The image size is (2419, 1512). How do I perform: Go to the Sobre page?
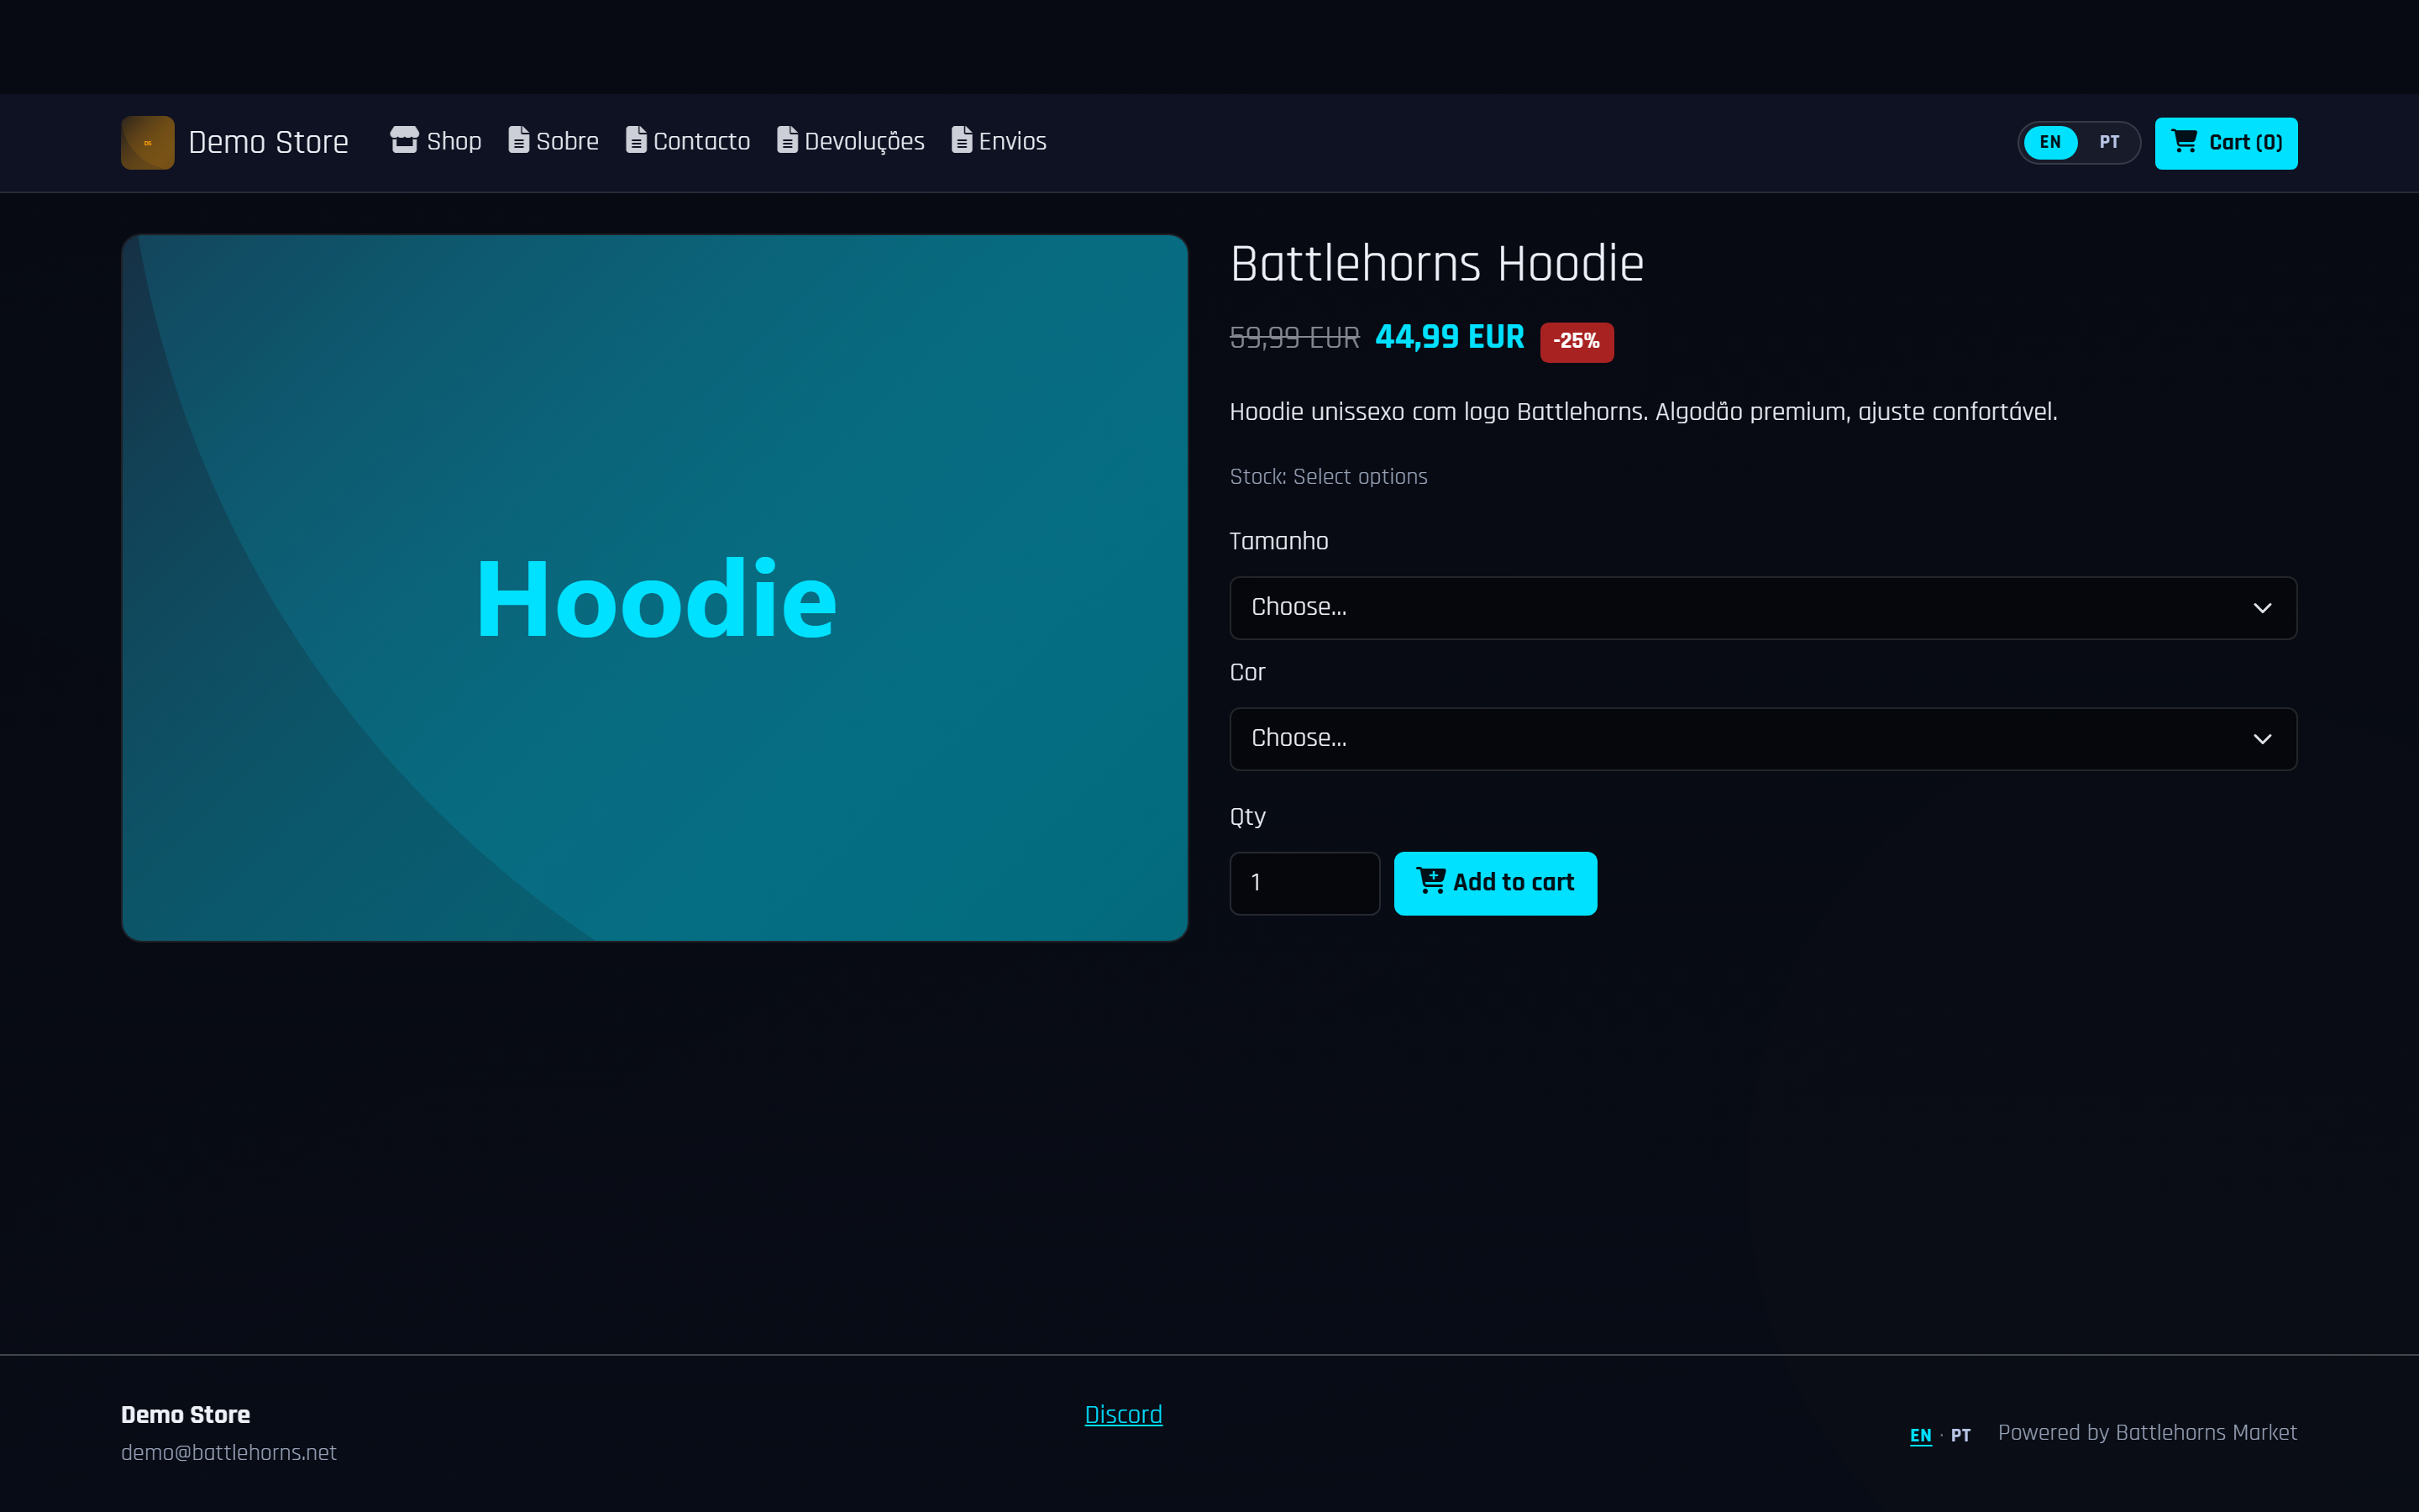pyautogui.click(x=553, y=141)
